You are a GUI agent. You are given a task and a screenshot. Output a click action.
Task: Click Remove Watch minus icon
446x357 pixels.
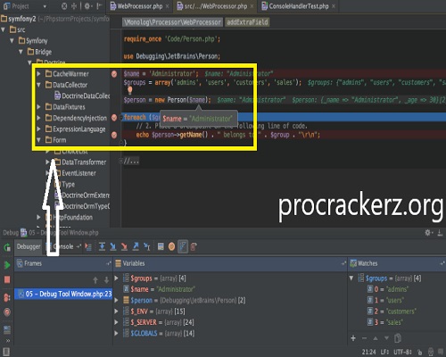364,338
